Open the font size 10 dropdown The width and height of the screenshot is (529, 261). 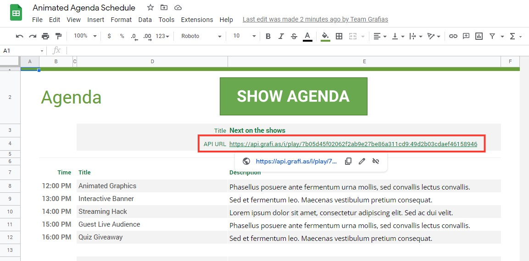[x=244, y=36]
